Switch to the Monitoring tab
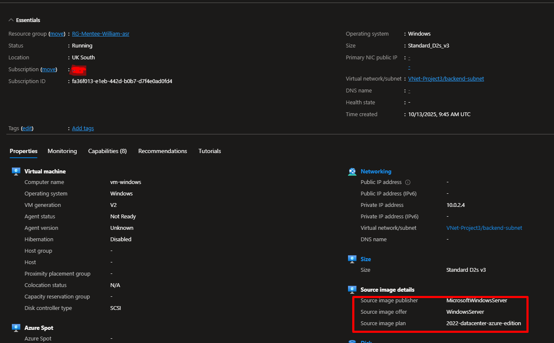Viewport: 554px width, 343px height. tap(62, 151)
